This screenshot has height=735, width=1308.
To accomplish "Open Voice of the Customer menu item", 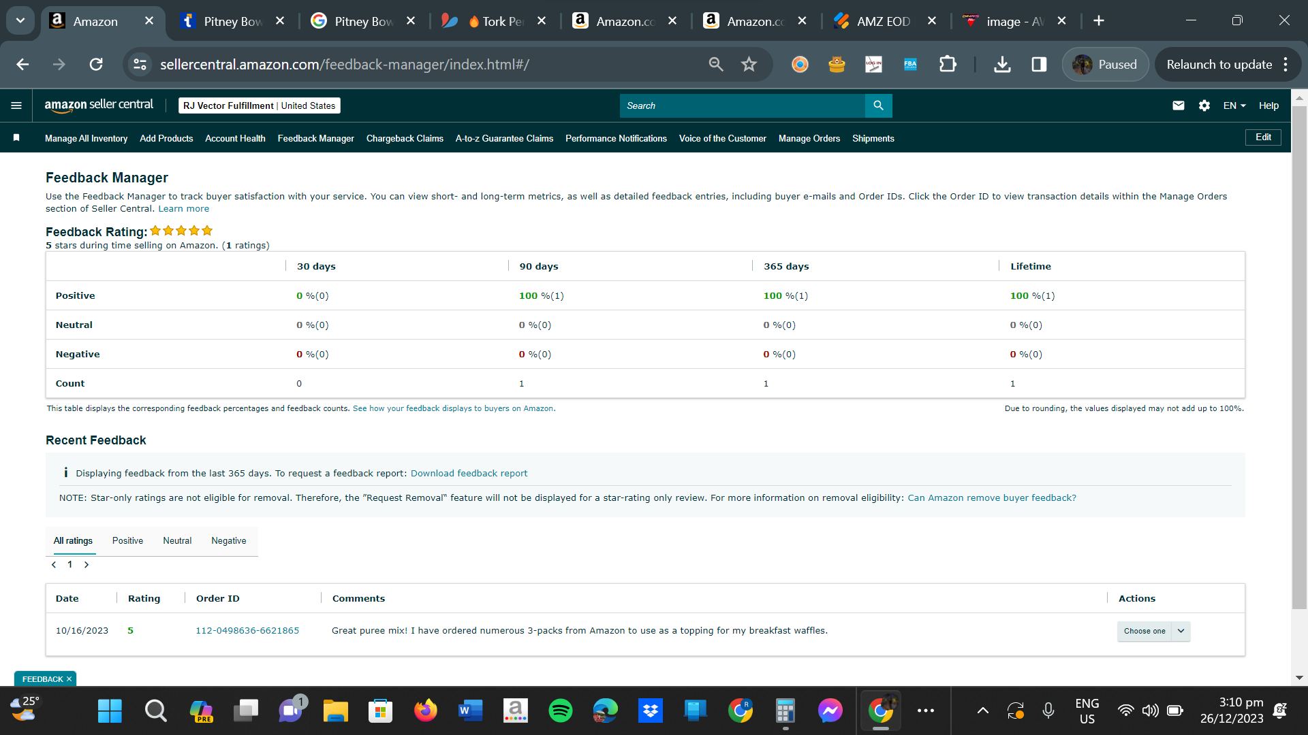I will click(x=722, y=138).
